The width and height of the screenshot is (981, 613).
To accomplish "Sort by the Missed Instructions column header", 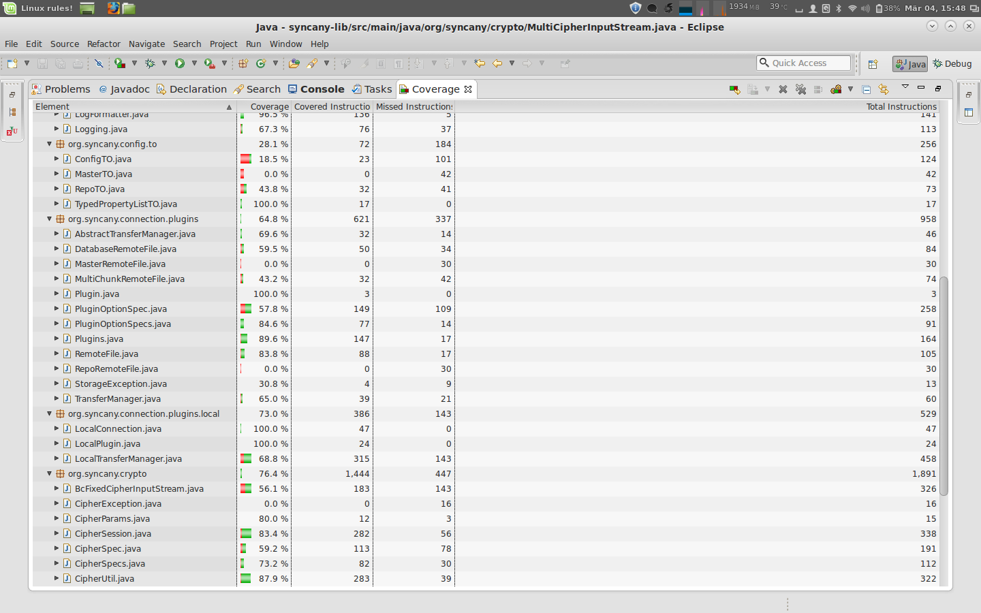I will [414, 107].
